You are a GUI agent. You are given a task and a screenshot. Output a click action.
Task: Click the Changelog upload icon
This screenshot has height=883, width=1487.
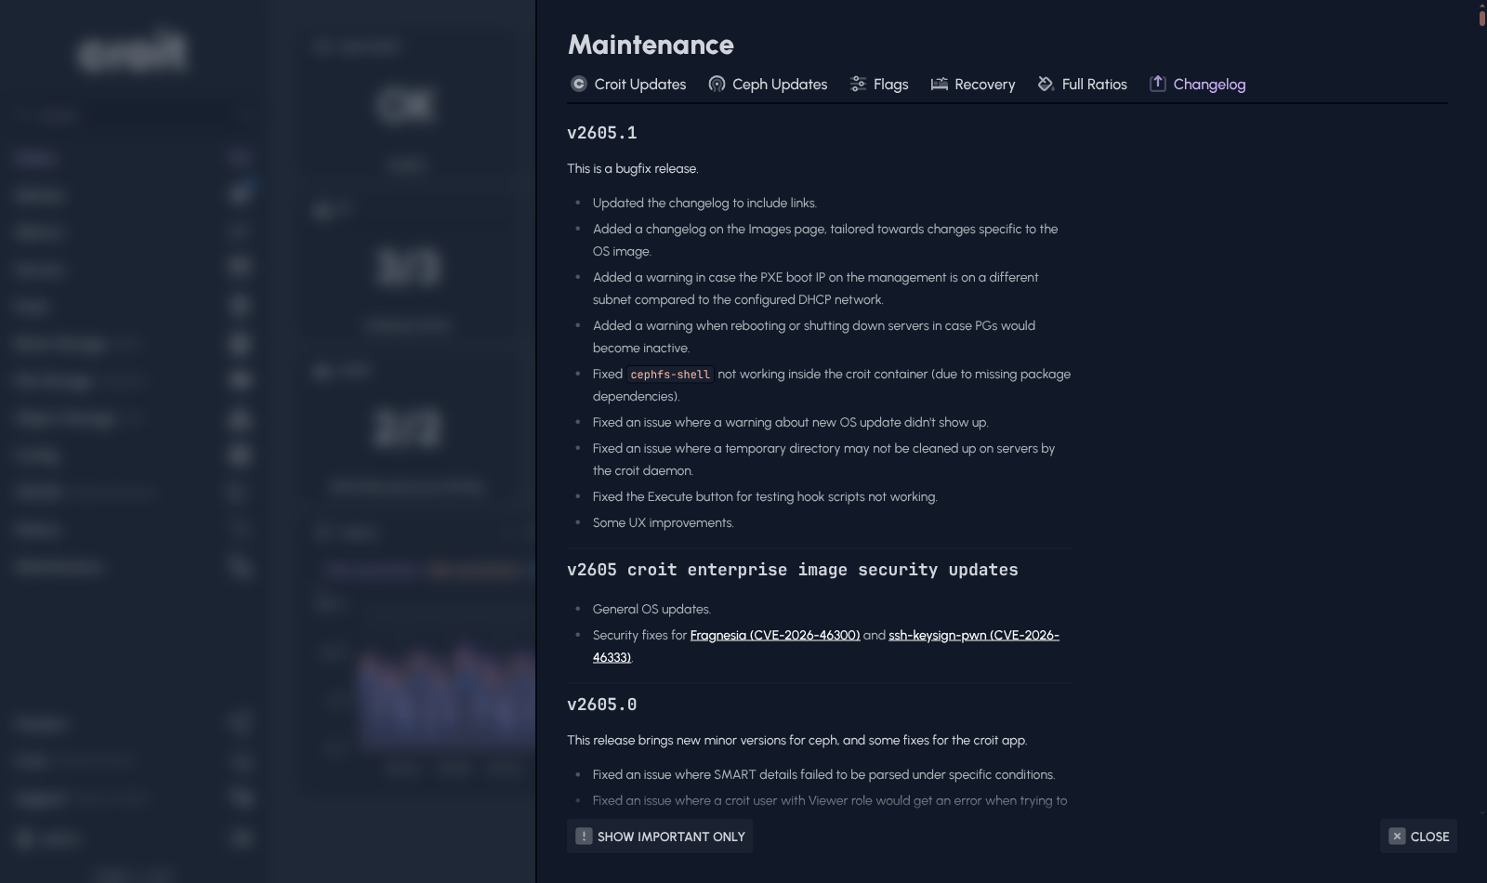1157,84
